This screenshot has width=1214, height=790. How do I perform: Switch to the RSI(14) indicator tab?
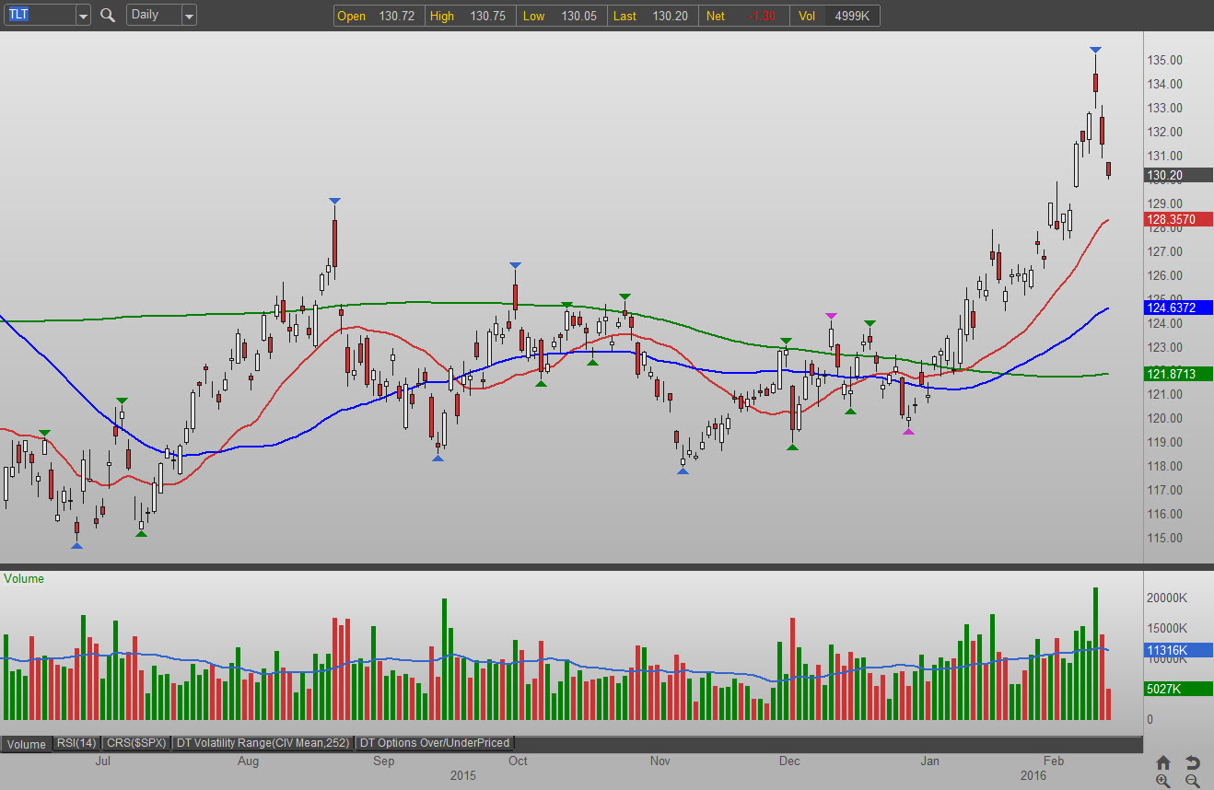[x=76, y=743]
